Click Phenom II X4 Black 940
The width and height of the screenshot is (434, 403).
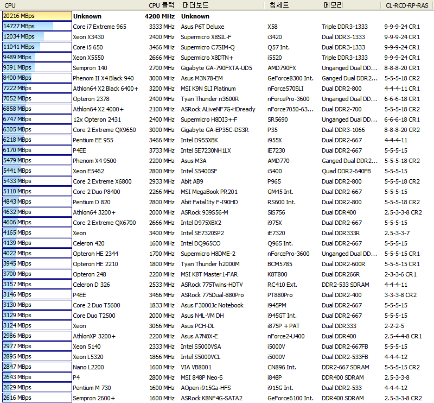(103, 78)
